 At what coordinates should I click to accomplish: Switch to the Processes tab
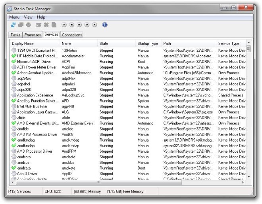click(x=33, y=35)
